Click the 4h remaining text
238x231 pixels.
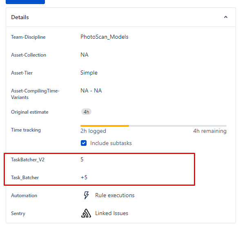[210, 131]
